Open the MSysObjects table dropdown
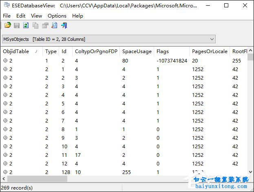This screenshot has height=192, width=254. [212, 39]
